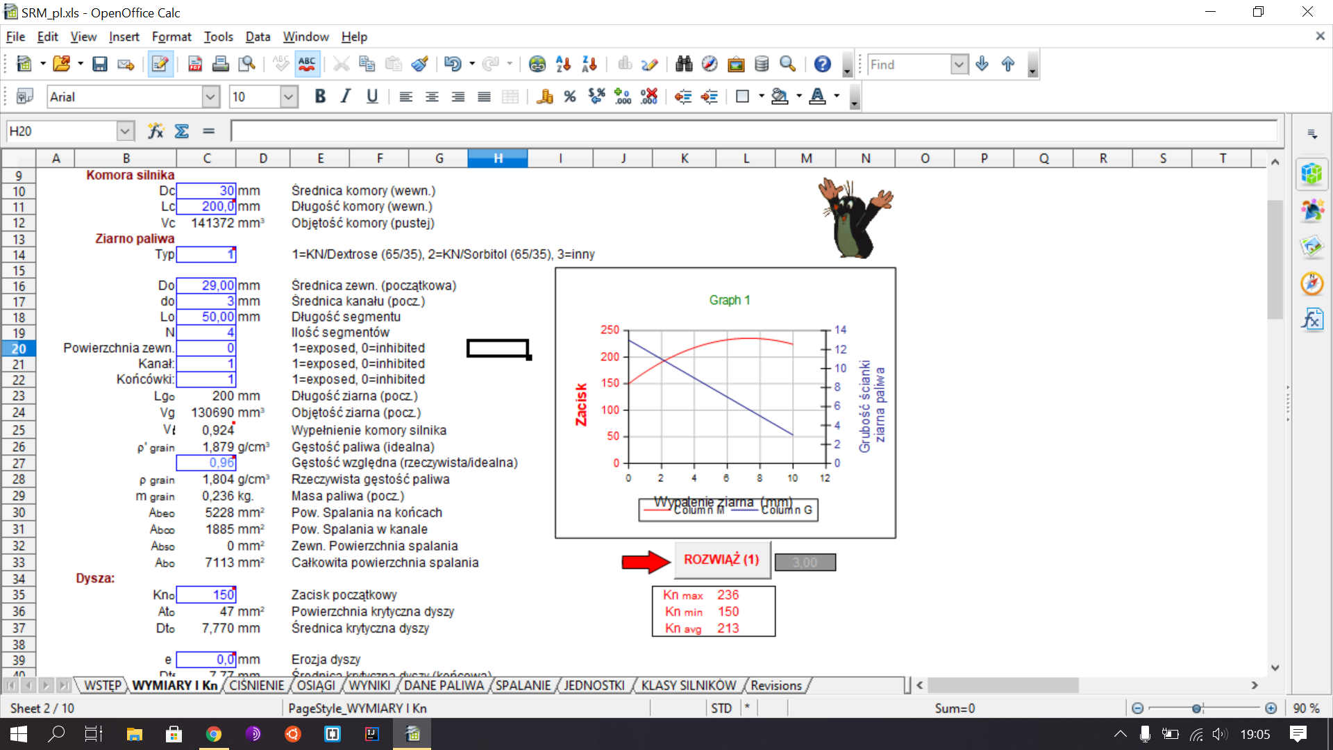Click the Save document icon
Viewport: 1333px width, 750px height.
click(x=100, y=65)
